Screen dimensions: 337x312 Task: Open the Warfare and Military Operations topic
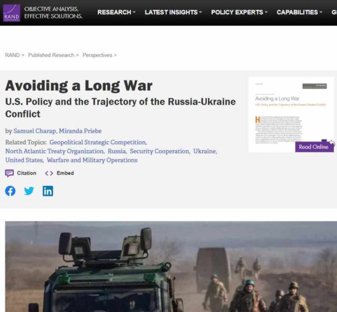(x=92, y=160)
